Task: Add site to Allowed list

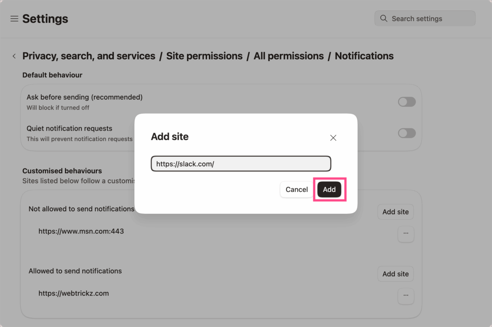Action: point(395,274)
